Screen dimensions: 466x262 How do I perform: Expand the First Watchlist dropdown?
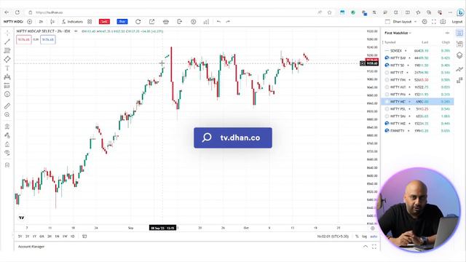(x=398, y=33)
